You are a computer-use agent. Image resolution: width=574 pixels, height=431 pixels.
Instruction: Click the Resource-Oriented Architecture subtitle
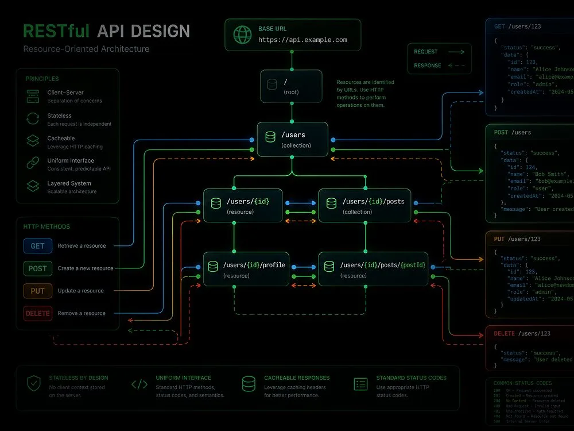click(x=87, y=49)
